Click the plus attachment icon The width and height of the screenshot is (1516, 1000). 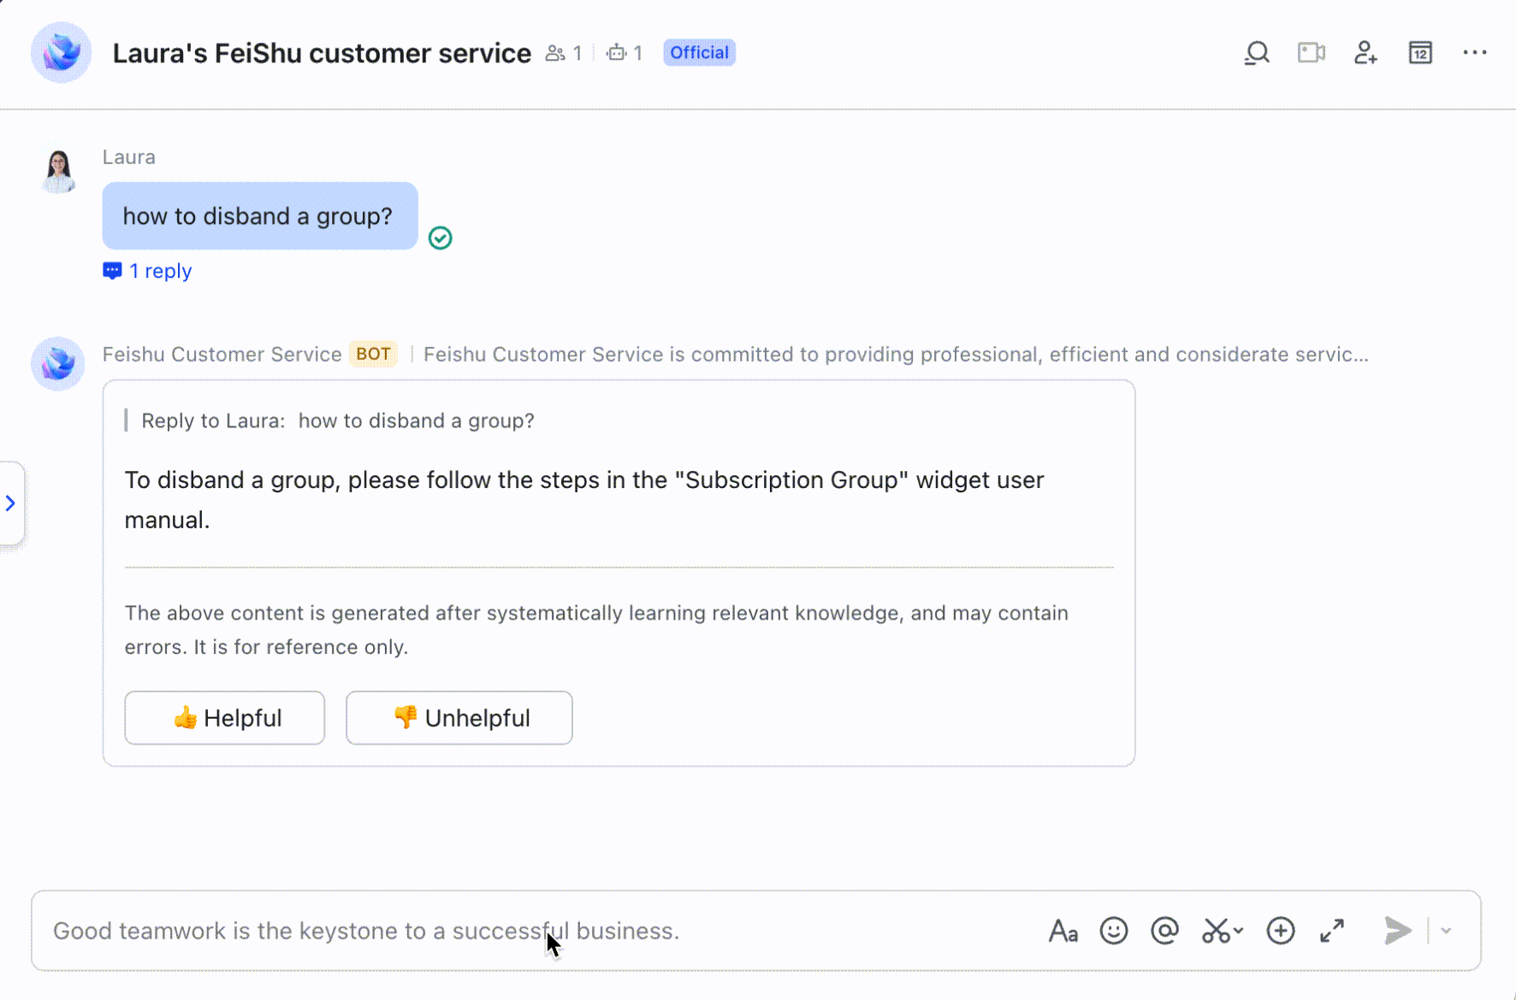tap(1280, 931)
